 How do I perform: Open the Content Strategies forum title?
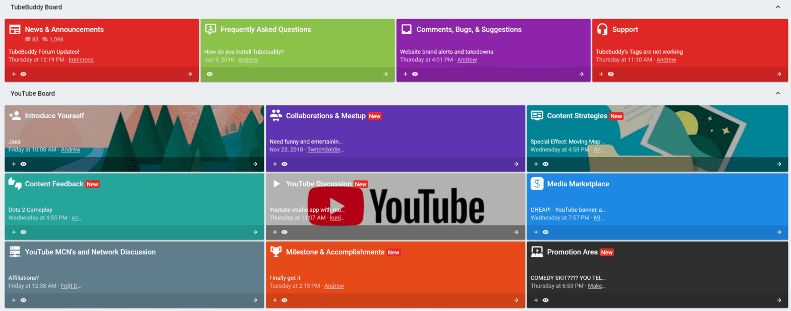tap(577, 116)
